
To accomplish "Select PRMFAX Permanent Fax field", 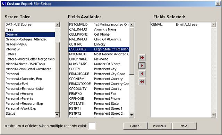I will point(99,94).
